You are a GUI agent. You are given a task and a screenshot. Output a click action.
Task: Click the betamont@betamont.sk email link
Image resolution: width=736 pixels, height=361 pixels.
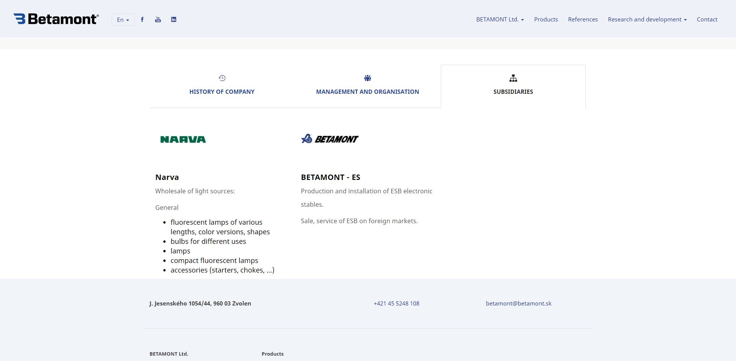pyautogui.click(x=519, y=304)
